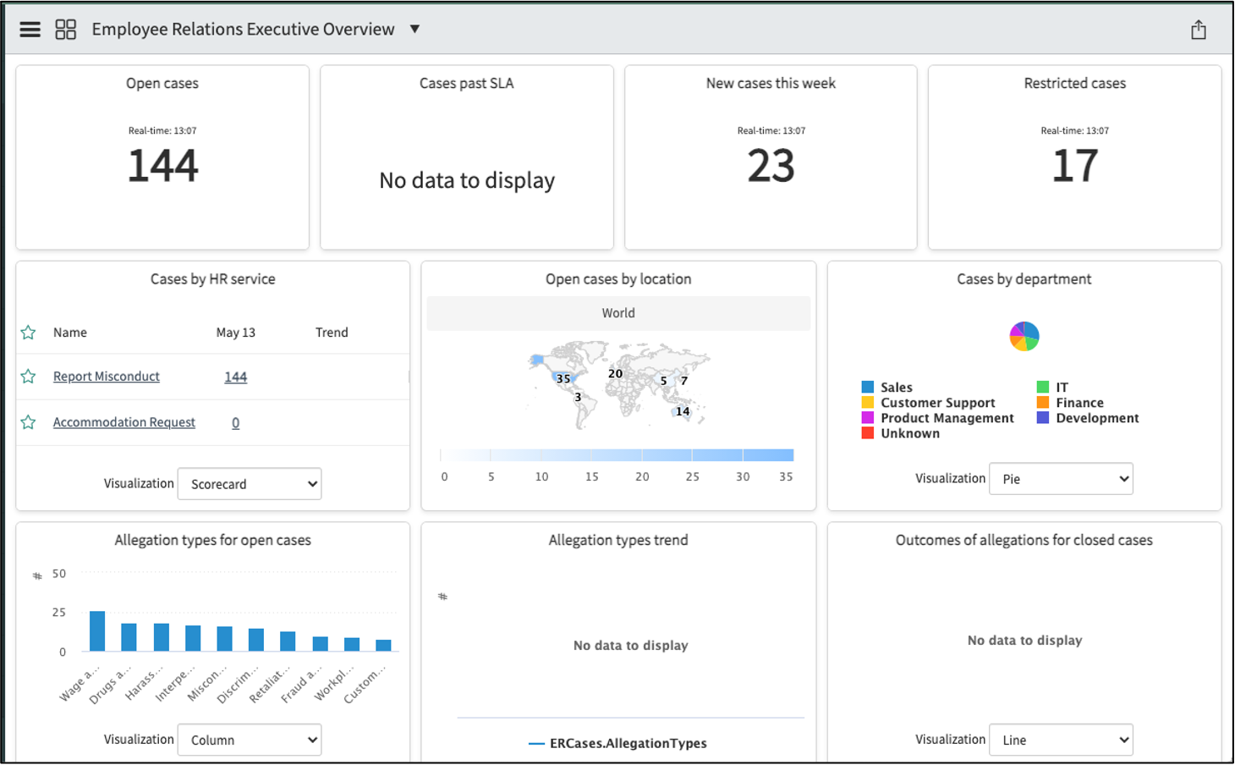Click the tallest Wage allegation bar
This screenshot has height=765, width=1235.
97,631
